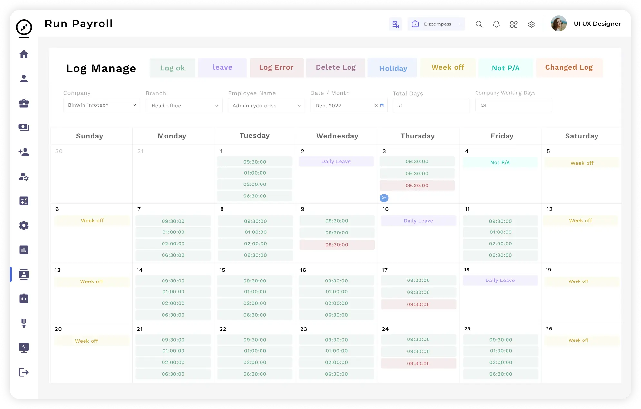The height and width of the screenshot is (409, 641).
Task: Click the calculator icon in the sidebar
Action: point(24,201)
